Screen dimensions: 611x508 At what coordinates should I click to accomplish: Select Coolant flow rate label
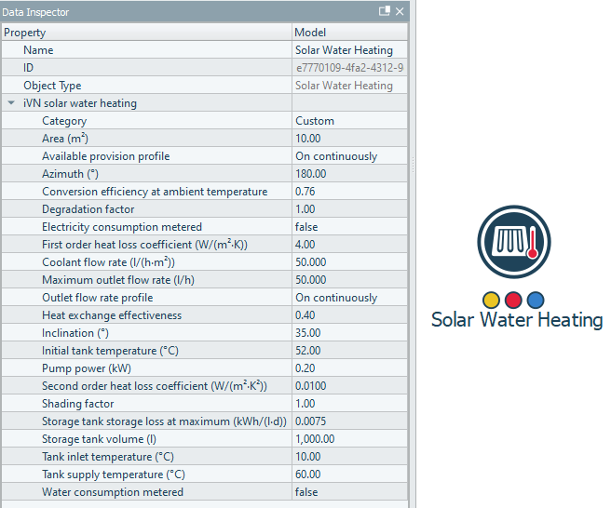[x=108, y=262]
